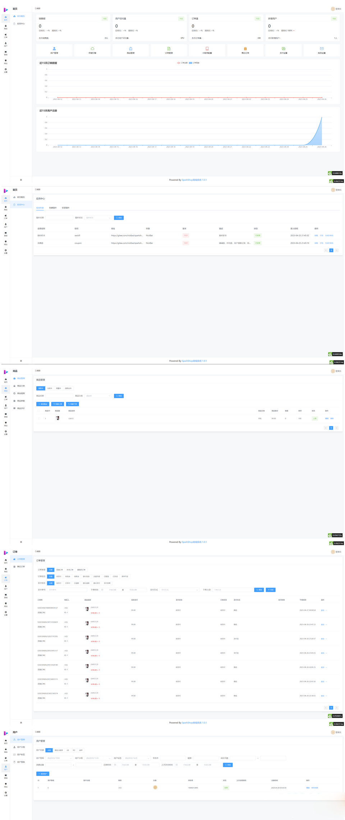Image resolution: width=345 pixels, height=820 pixels.
Task: Select the 仓库中 product status tab
Action: coord(50,388)
